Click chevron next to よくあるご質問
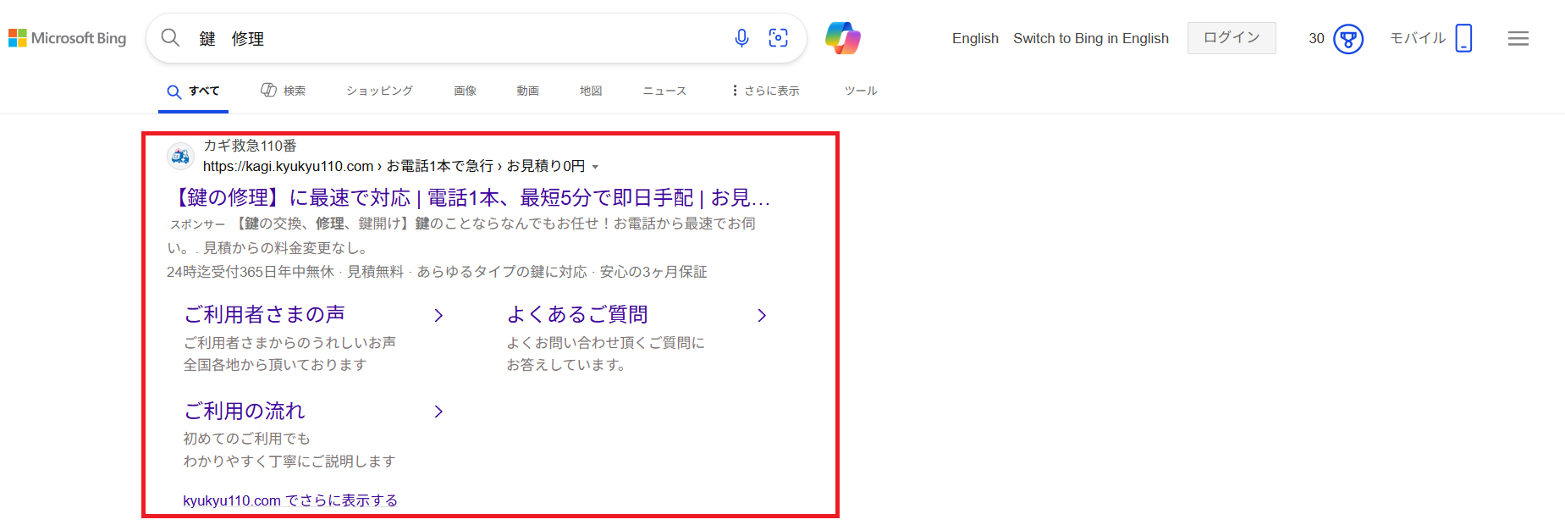The image size is (1565, 525). pyautogui.click(x=762, y=315)
